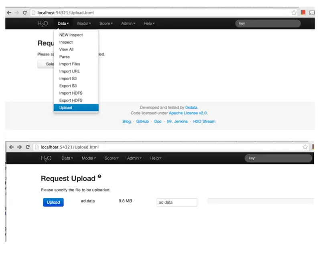Click the blue Upload button

click(x=53, y=202)
